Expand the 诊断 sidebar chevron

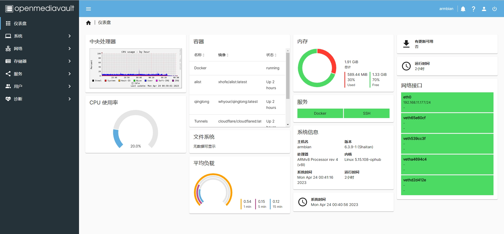[x=70, y=99]
